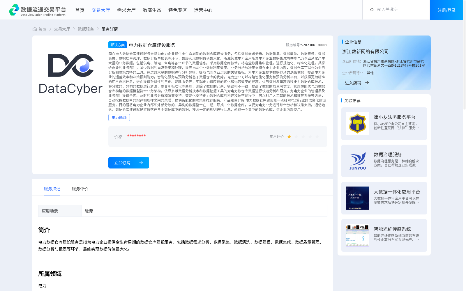This screenshot has width=466, height=291.
Task: Click the fifth rating star
Action: click(x=317, y=136)
